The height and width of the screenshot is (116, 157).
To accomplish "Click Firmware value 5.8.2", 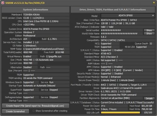I will (x=104, y=37).
